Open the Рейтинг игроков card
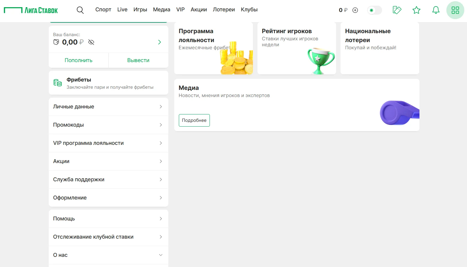467x267 pixels. point(296,48)
